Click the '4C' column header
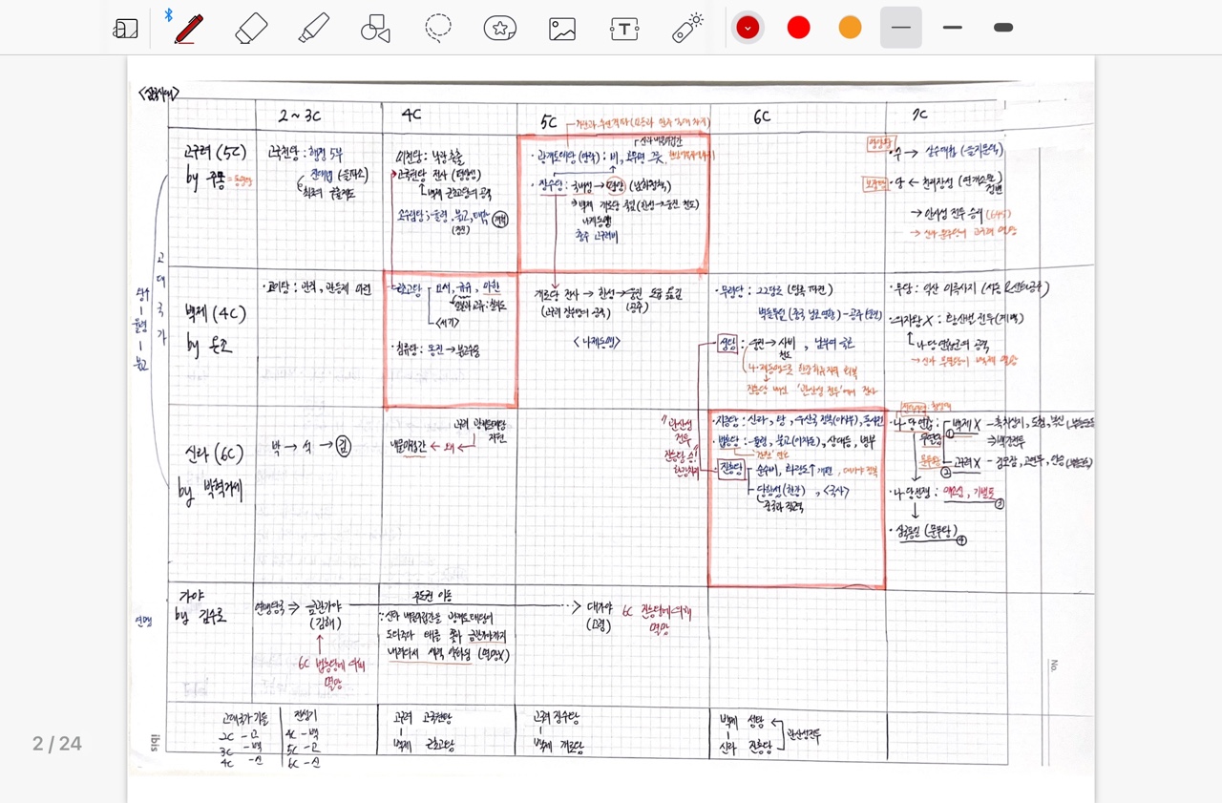Image resolution: width=1222 pixels, height=803 pixels. pyautogui.click(x=411, y=115)
